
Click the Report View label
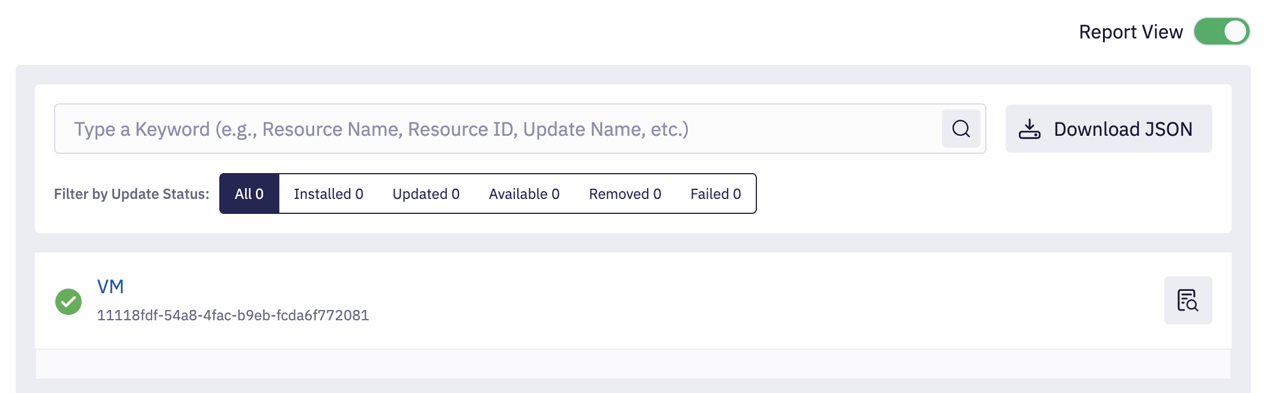pos(1130,32)
